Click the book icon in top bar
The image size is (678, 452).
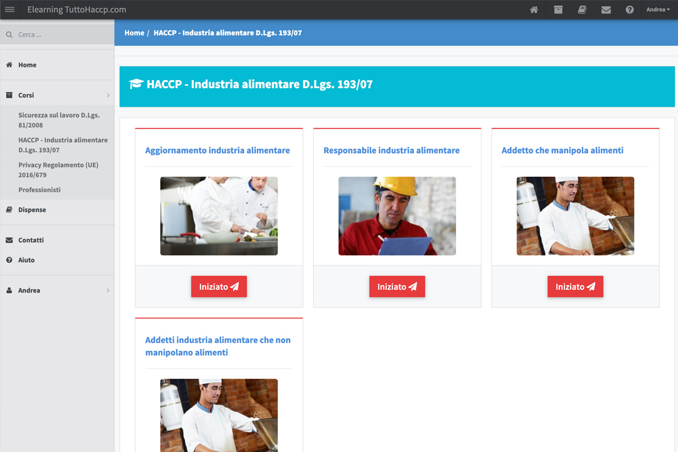(582, 10)
